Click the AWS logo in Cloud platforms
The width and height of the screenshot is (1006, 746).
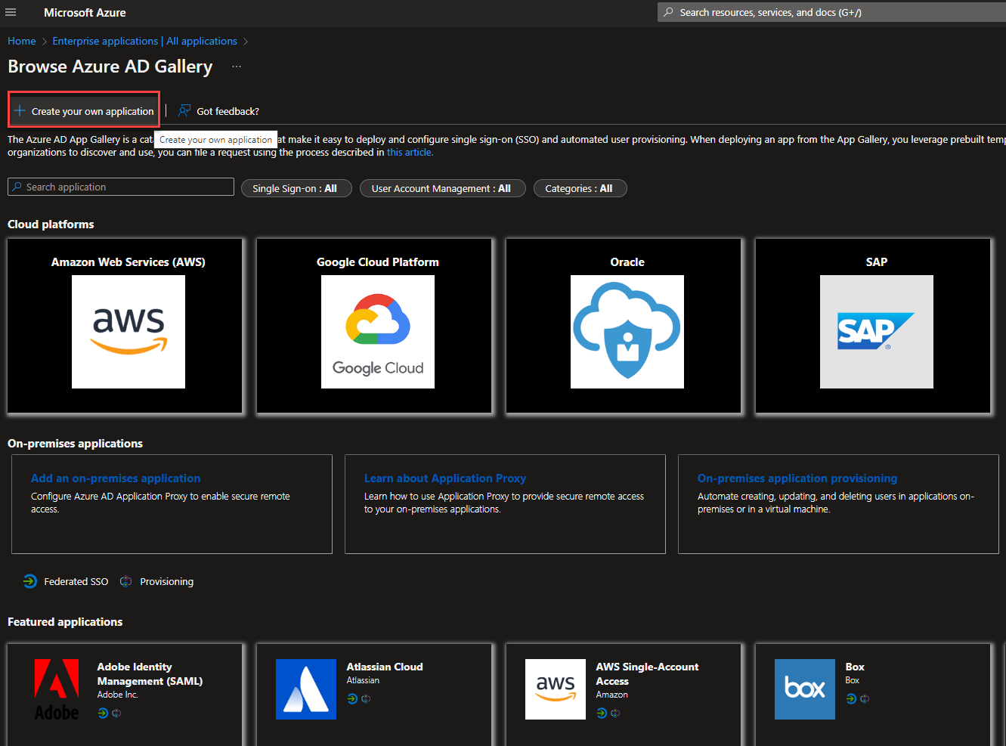tap(128, 332)
